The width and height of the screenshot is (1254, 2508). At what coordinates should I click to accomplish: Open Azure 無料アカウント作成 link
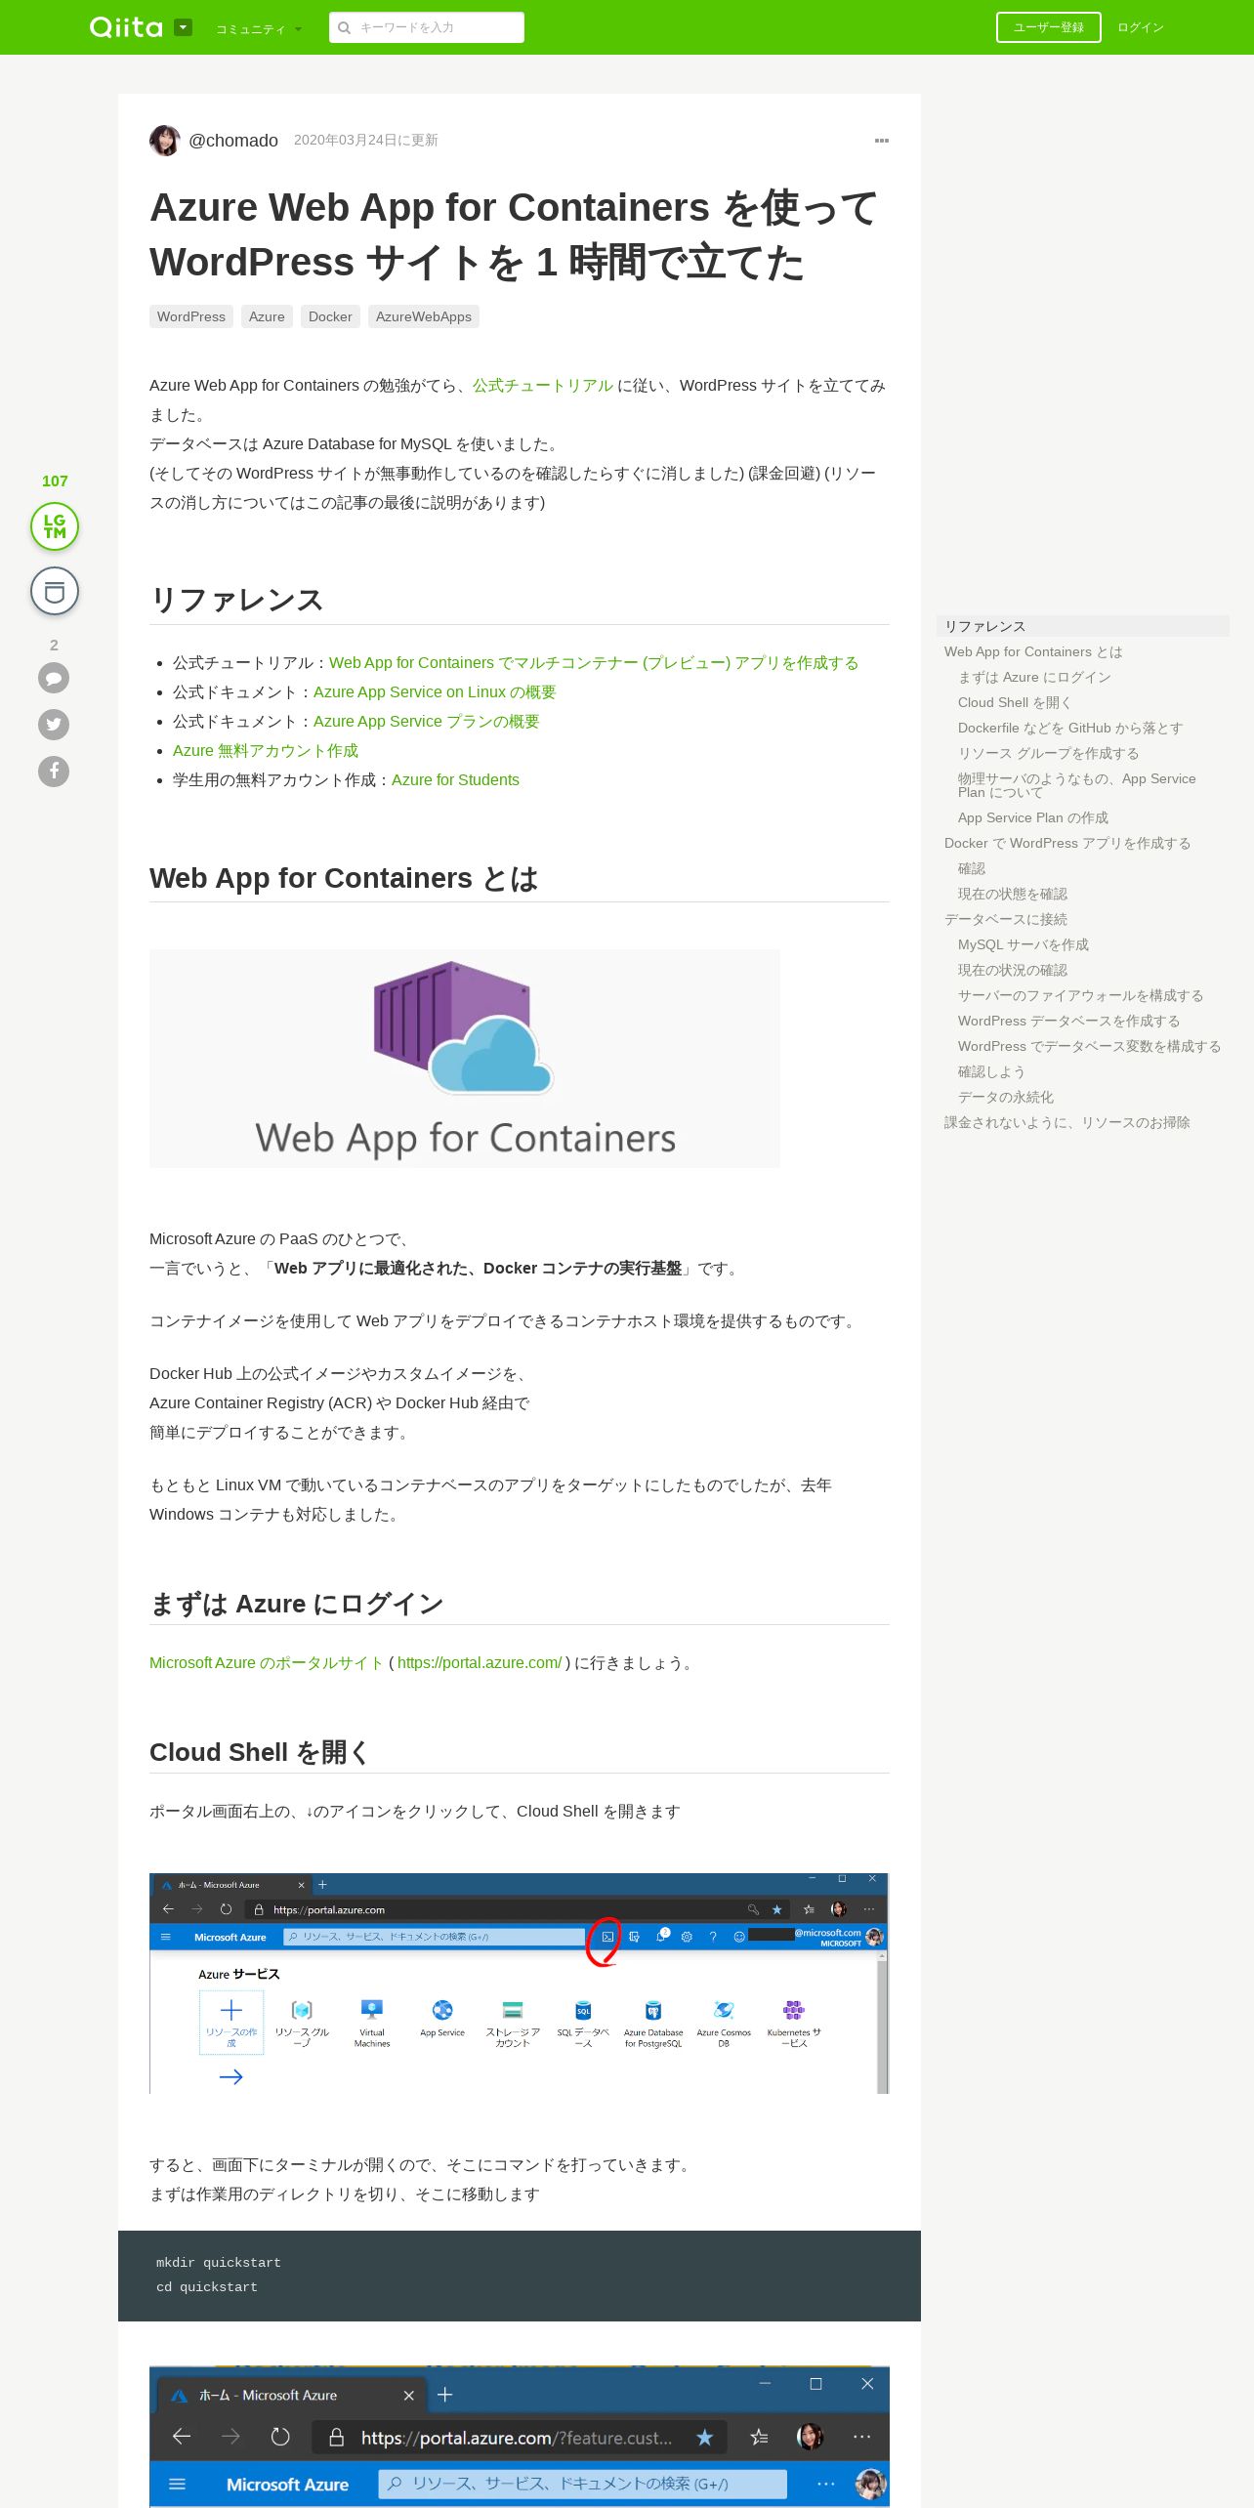266,751
